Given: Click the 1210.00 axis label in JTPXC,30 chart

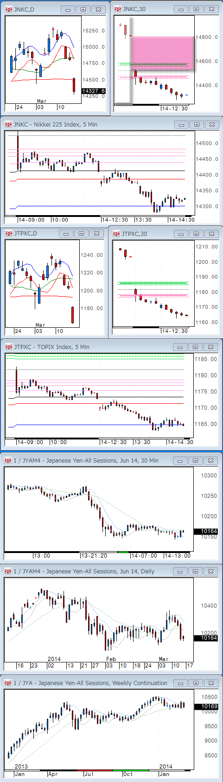Looking at the screenshot, I should [207, 247].
